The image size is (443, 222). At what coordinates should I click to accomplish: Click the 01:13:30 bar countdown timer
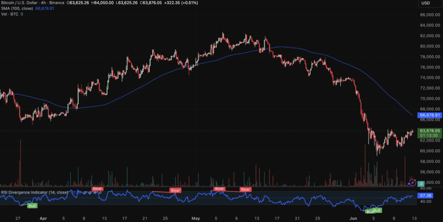tap(430, 135)
